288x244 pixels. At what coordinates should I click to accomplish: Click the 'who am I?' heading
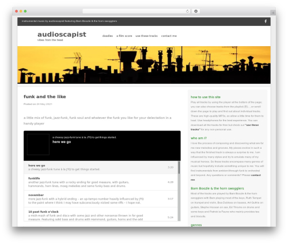(199, 138)
